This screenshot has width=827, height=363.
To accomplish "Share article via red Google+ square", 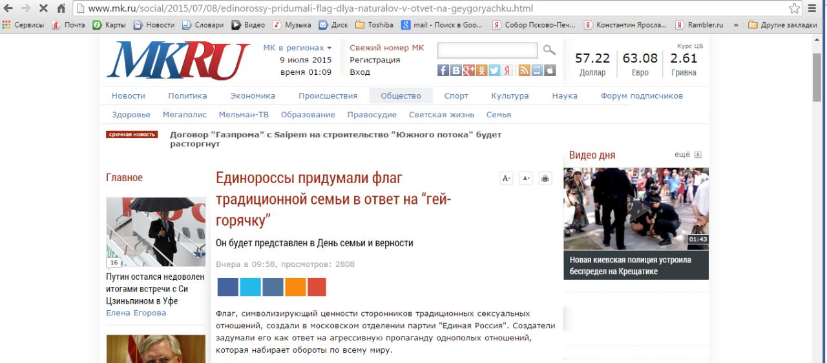I will (x=317, y=287).
